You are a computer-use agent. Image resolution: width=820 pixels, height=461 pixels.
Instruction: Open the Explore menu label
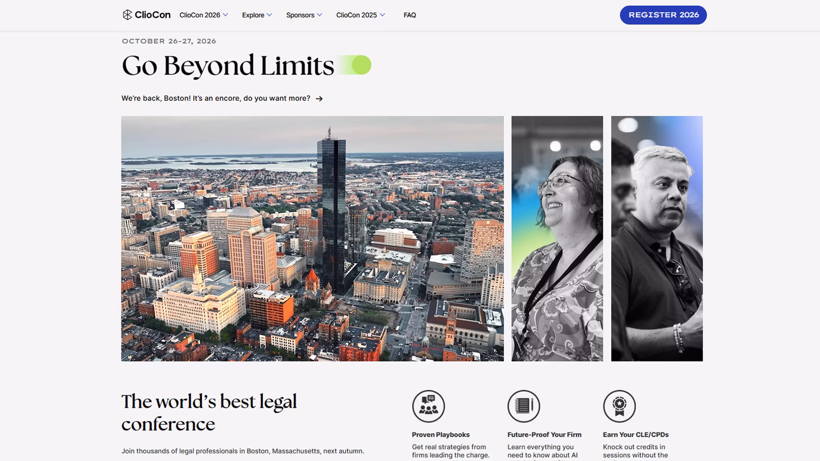click(x=253, y=15)
